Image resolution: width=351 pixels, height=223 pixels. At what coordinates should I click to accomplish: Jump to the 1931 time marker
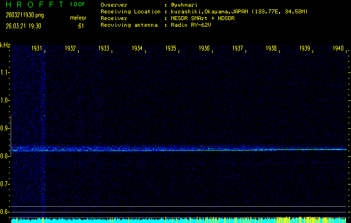click(x=37, y=49)
